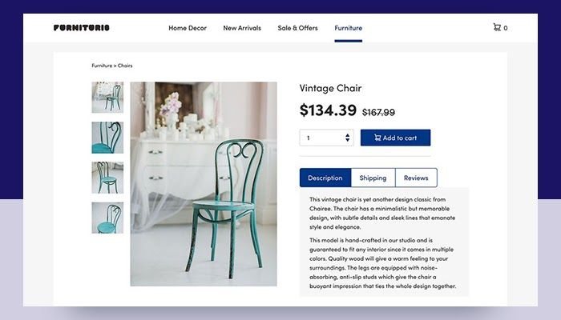Click the Chairs breadcrumb link
The width and height of the screenshot is (561, 320).
click(125, 66)
